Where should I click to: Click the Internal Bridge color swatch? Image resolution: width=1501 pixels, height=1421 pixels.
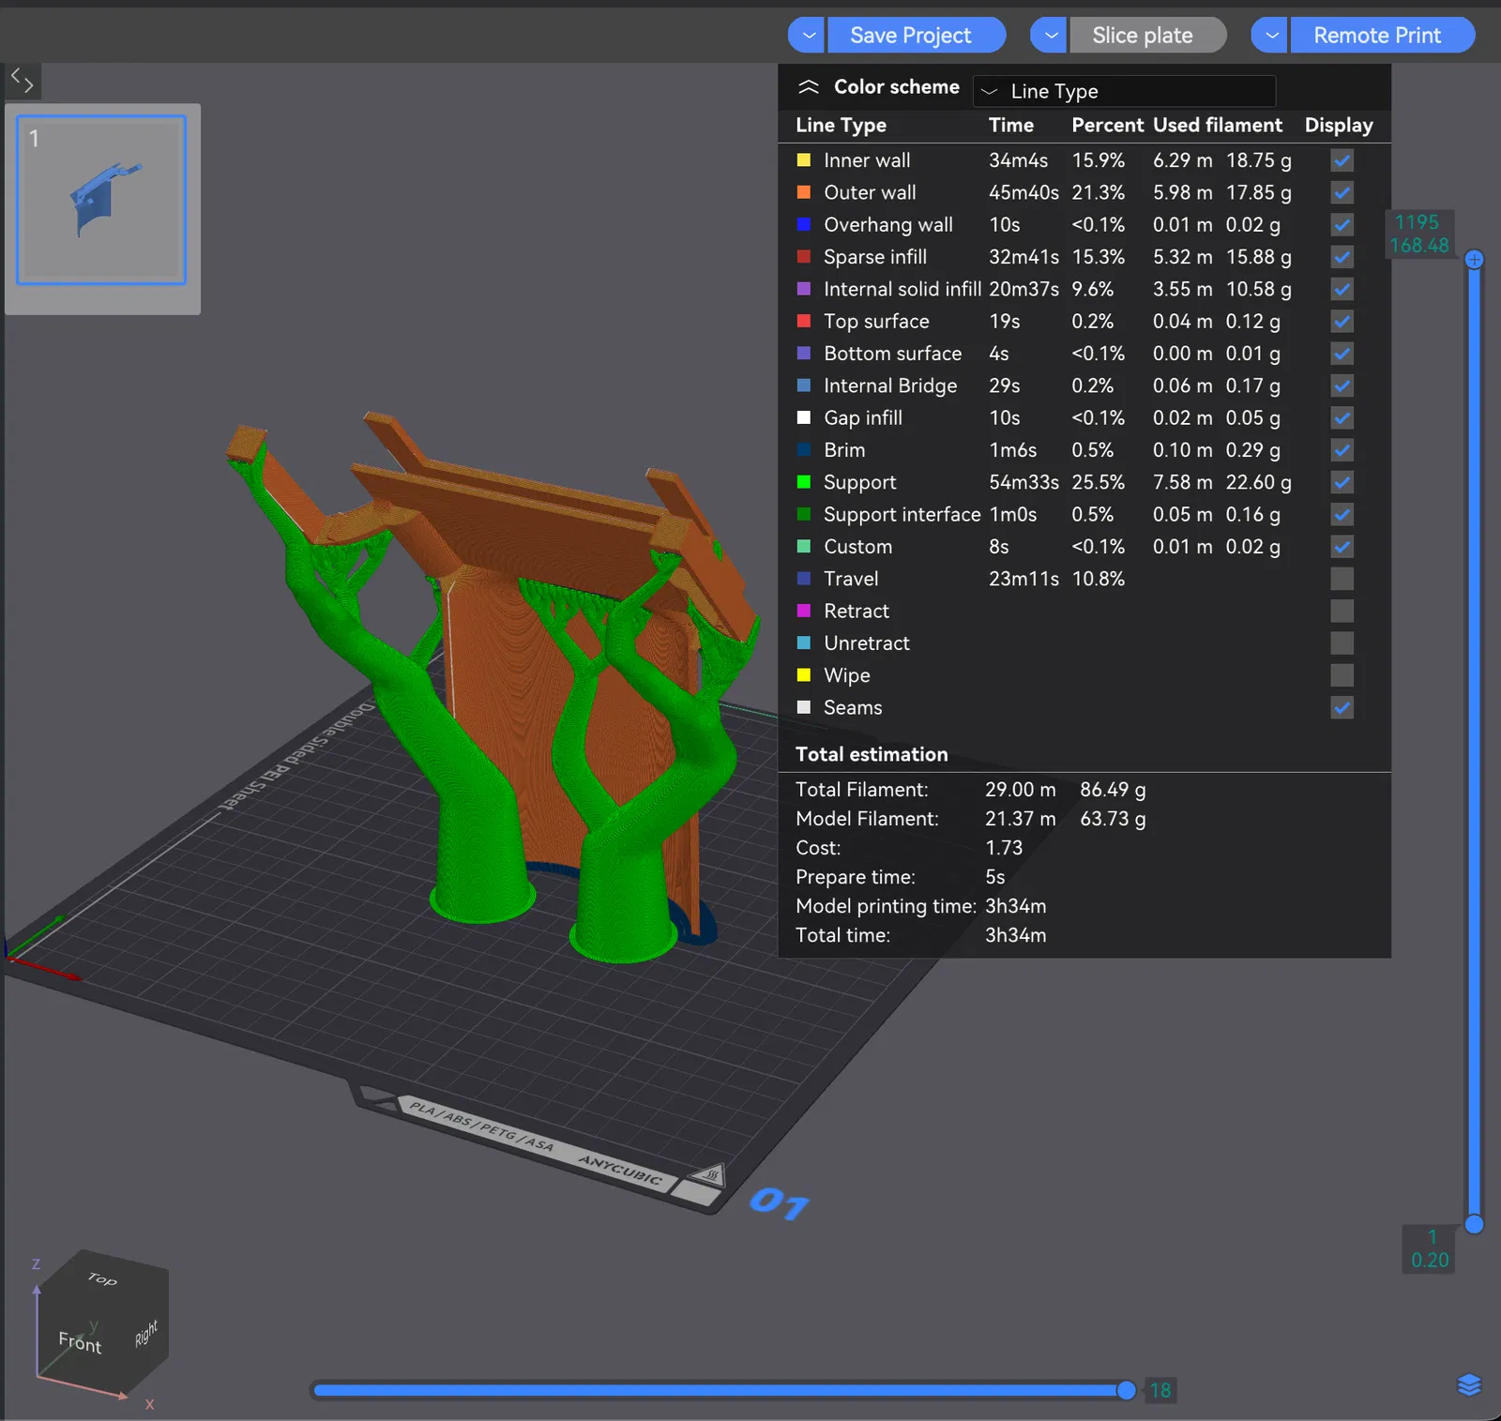coord(804,385)
